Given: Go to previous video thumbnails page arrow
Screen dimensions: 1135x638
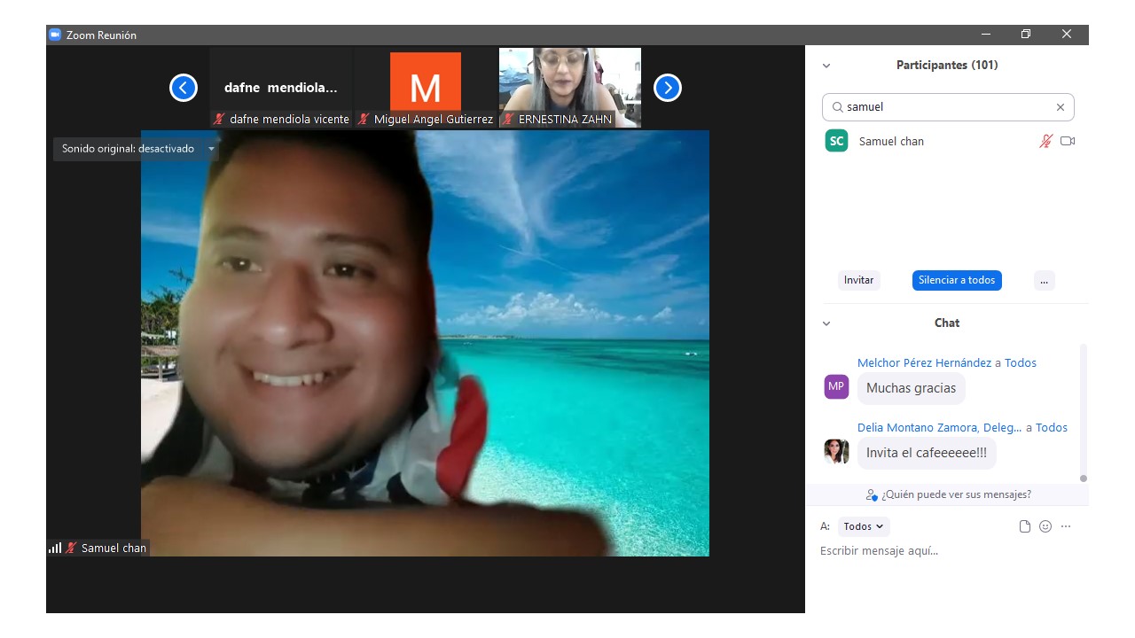Looking at the screenshot, I should pos(184,88).
